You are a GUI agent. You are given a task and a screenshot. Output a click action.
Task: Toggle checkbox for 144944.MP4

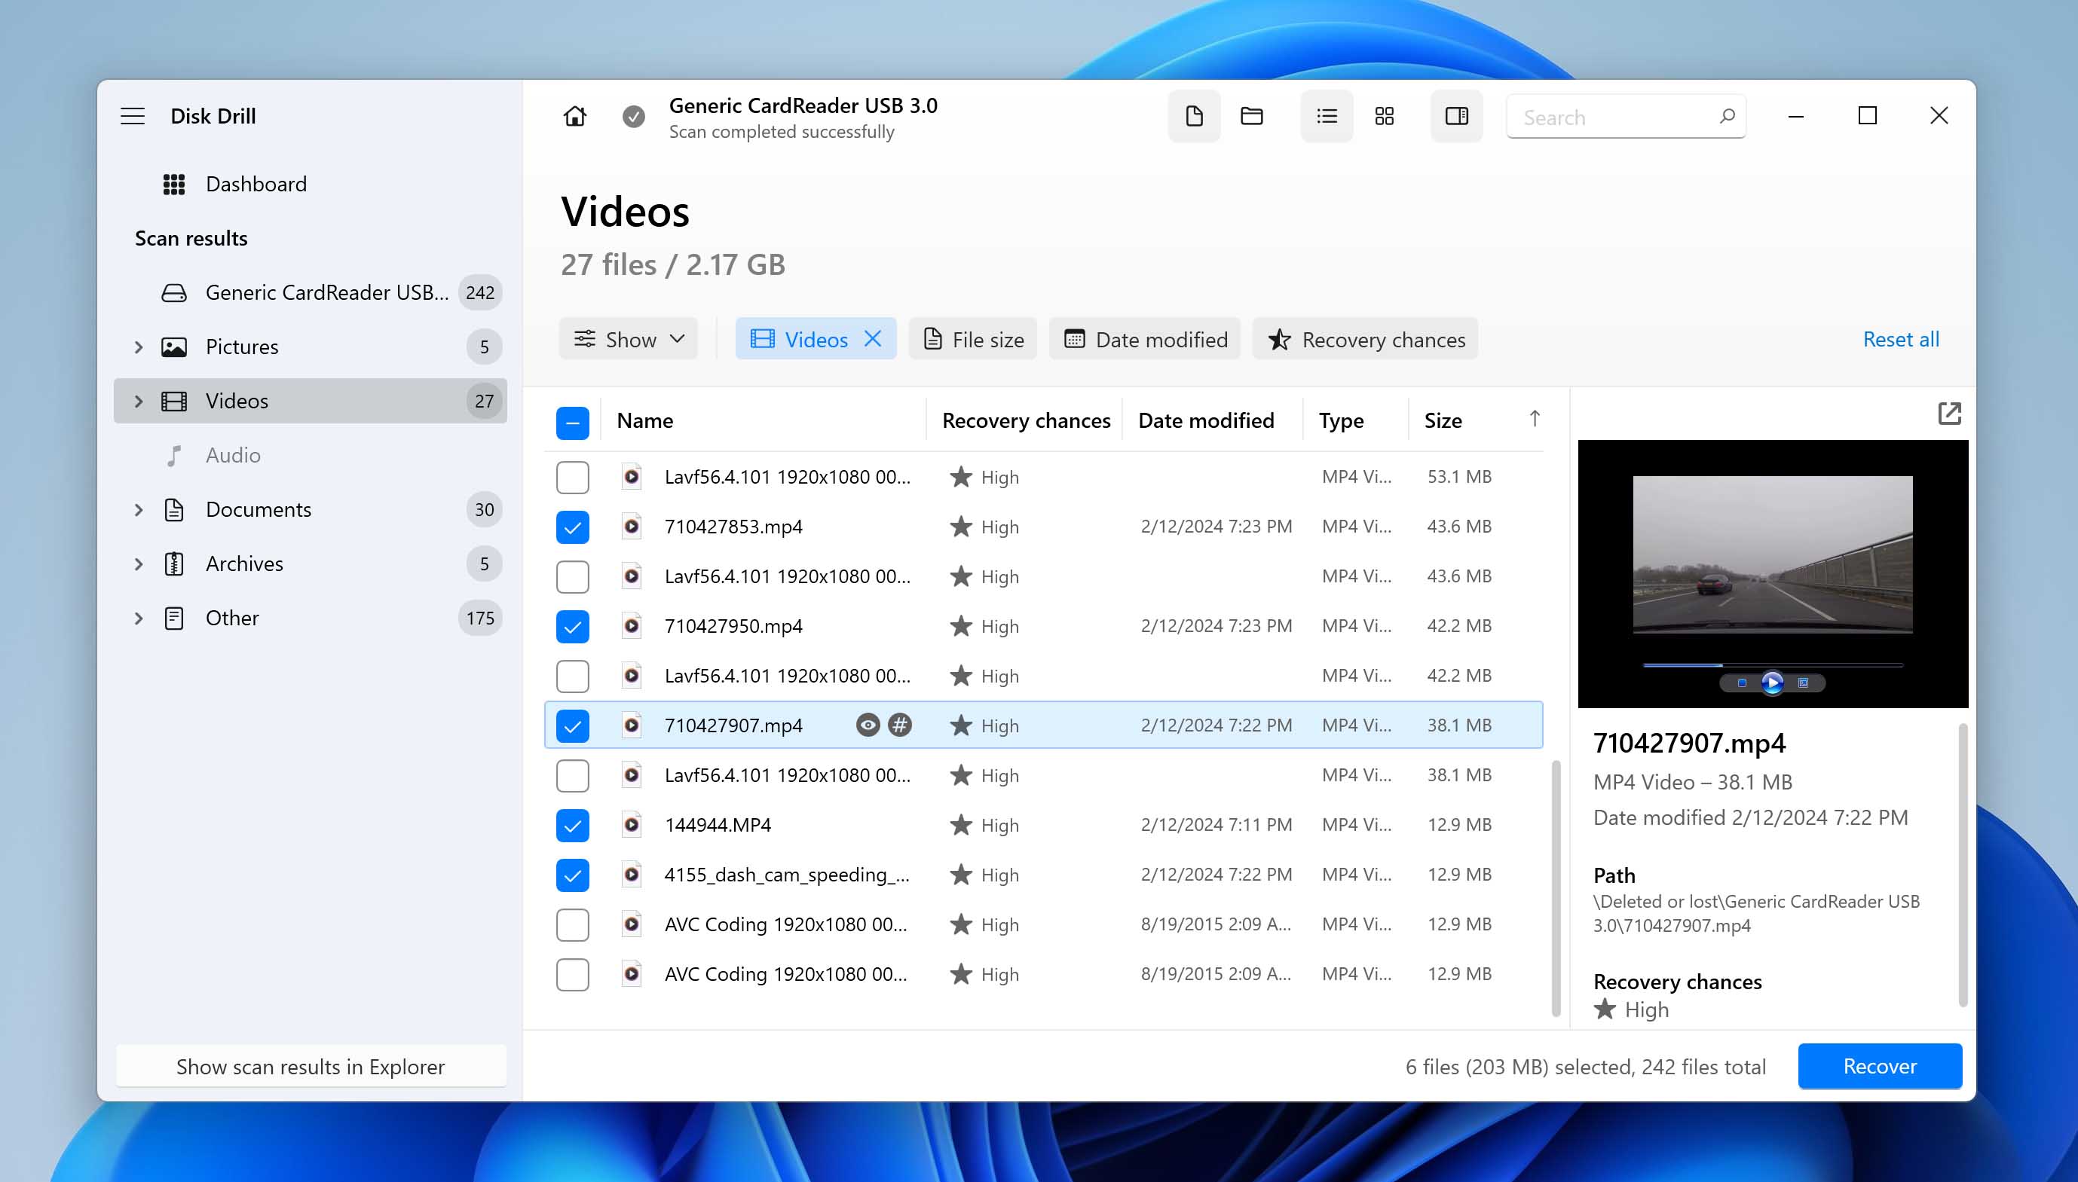click(x=571, y=824)
